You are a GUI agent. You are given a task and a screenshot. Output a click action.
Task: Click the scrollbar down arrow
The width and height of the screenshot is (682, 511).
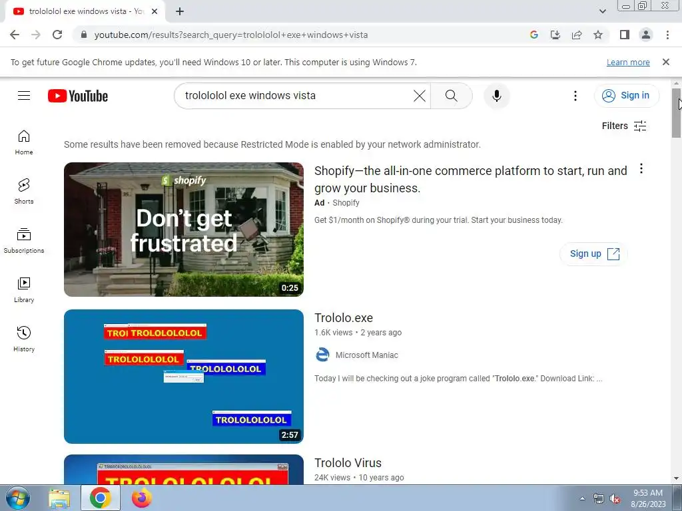tap(676, 479)
